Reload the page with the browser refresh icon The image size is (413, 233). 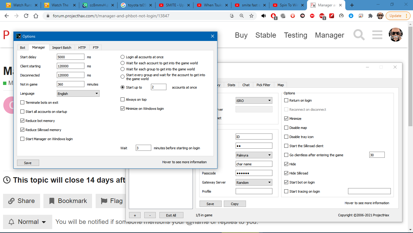(x=26, y=16)
